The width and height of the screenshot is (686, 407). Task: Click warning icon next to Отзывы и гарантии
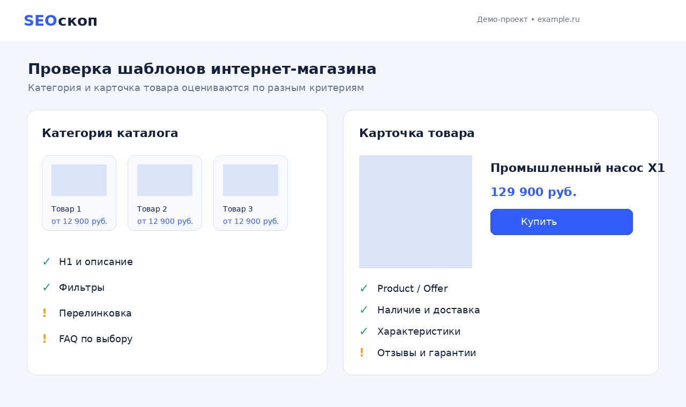click(362, 353)
